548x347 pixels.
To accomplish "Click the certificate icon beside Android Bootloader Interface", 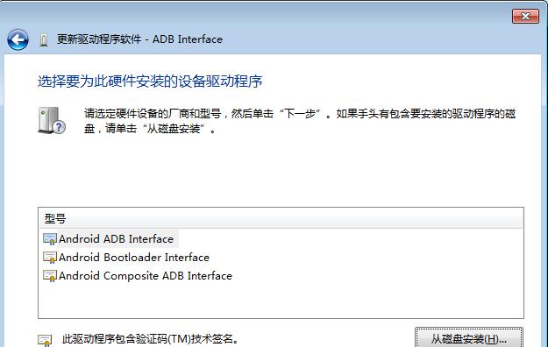I will coord(50,258).
